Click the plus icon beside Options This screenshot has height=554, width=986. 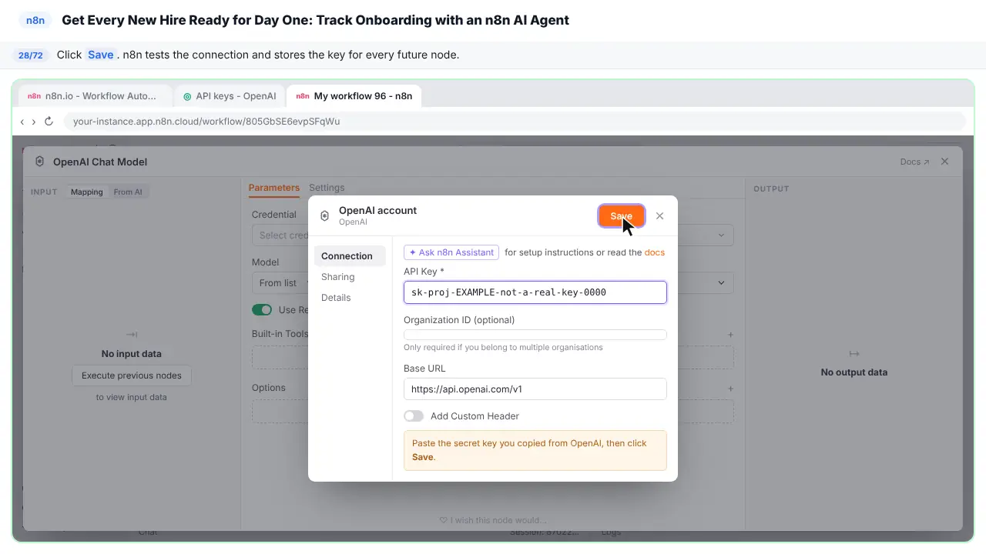coord(730,389)
